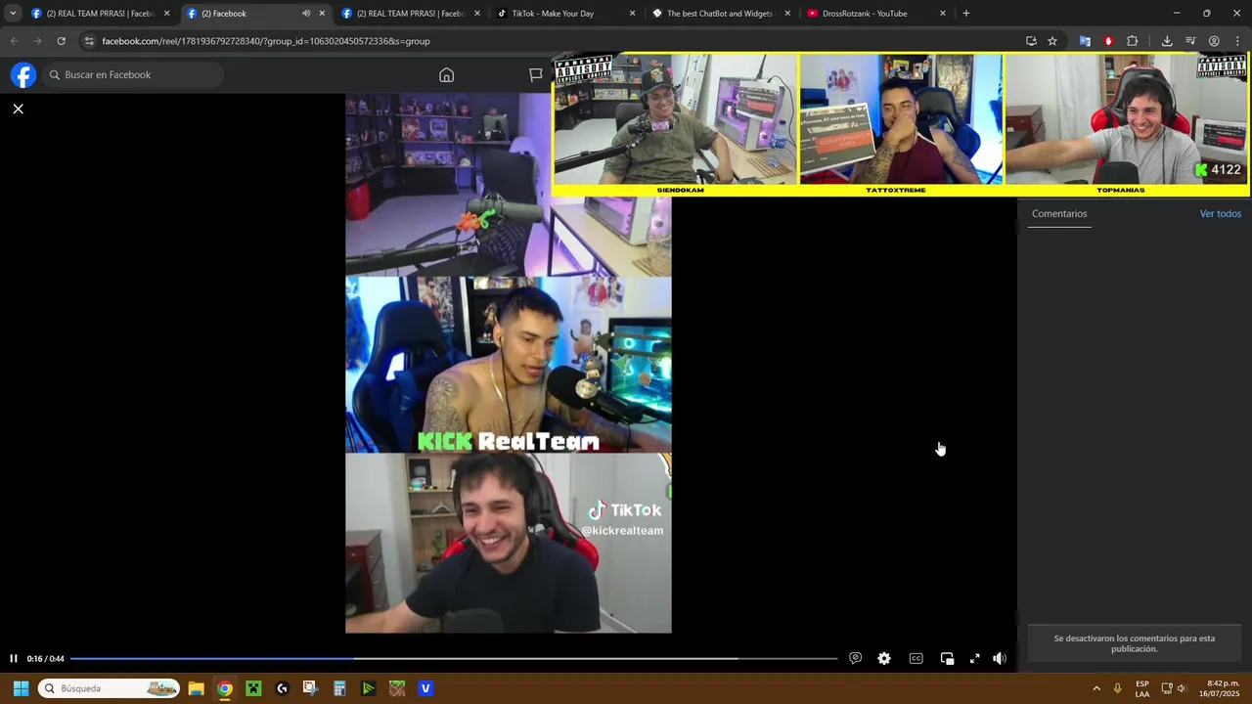Open Chrome three-dot menu
Image resolution: width=1252 pixels, height=704 pixels.
point(1237,41)
